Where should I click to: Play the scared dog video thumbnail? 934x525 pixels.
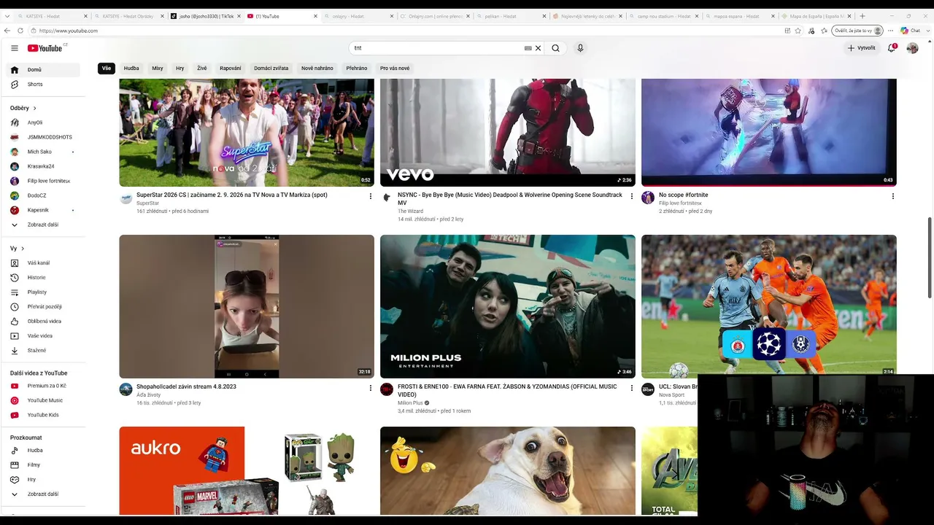pos(508,471)
